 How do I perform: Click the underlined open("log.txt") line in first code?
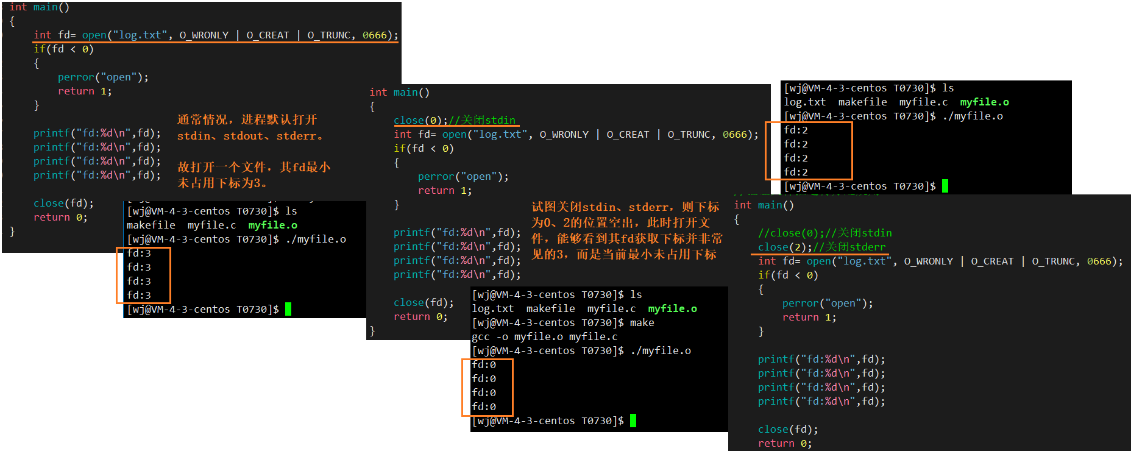216,35
